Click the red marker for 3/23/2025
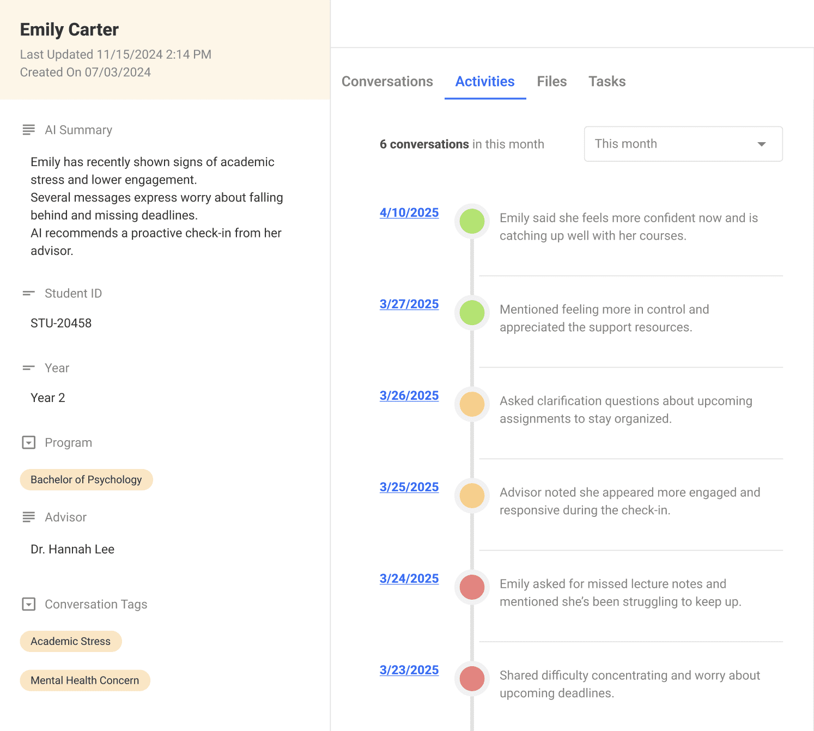The width and height of the screenshot is (814, 731). [x=472, y=679]
